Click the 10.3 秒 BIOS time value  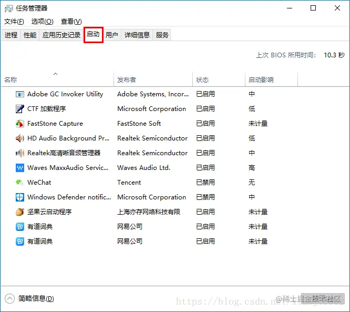tap(334, 55)
